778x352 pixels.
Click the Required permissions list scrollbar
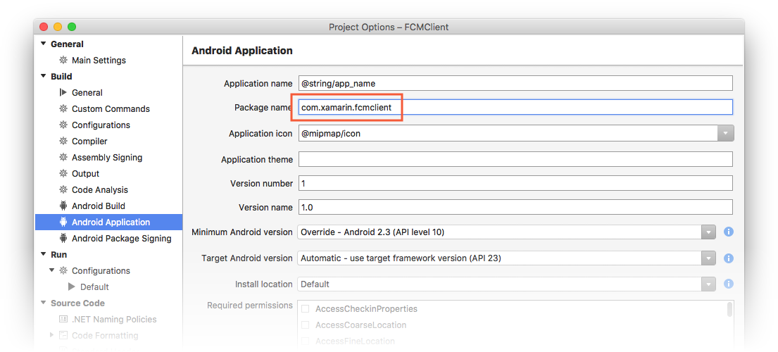tap(729, 310)
